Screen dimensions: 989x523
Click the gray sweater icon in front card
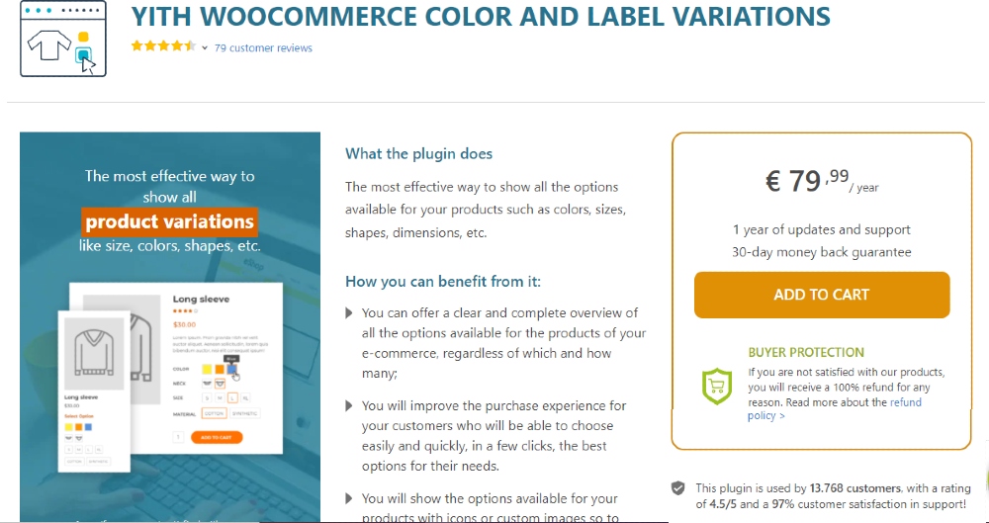pyautogui.click(x=94, y=353)
